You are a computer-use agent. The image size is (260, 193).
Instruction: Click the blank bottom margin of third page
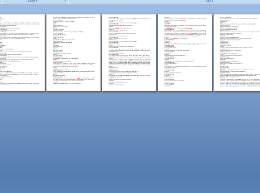[129, 88]
